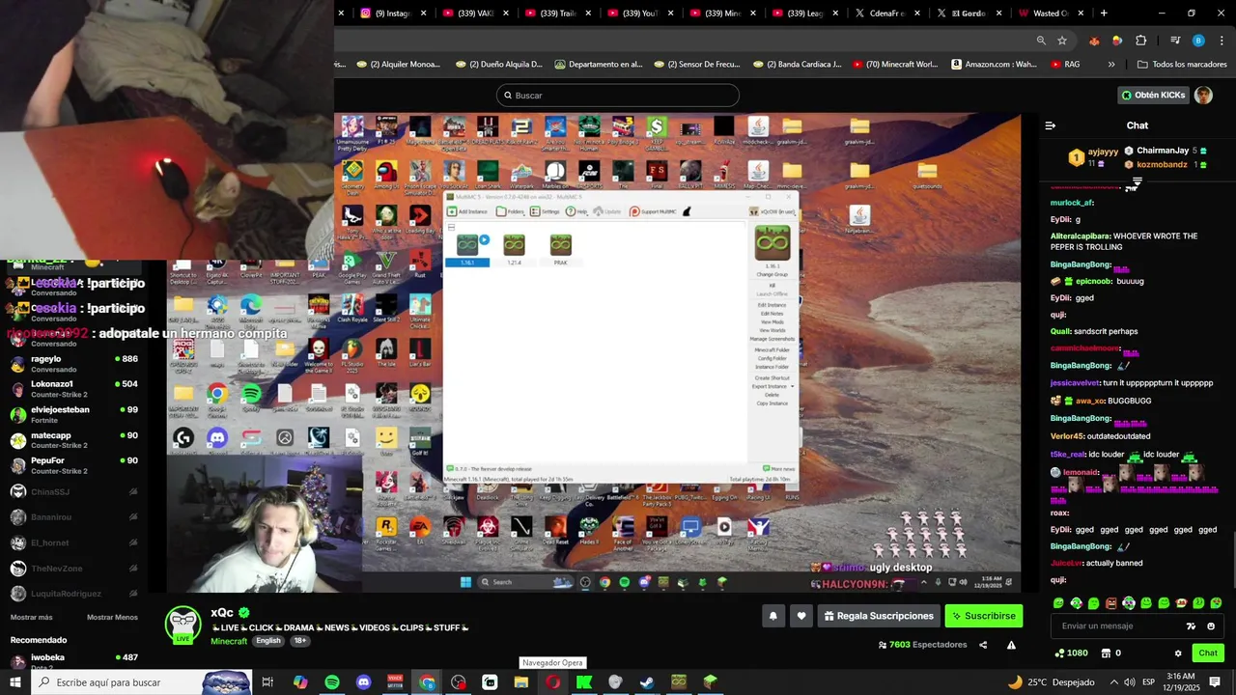
Task: Open Discord from the taskbar
Action: coord(363,682)
